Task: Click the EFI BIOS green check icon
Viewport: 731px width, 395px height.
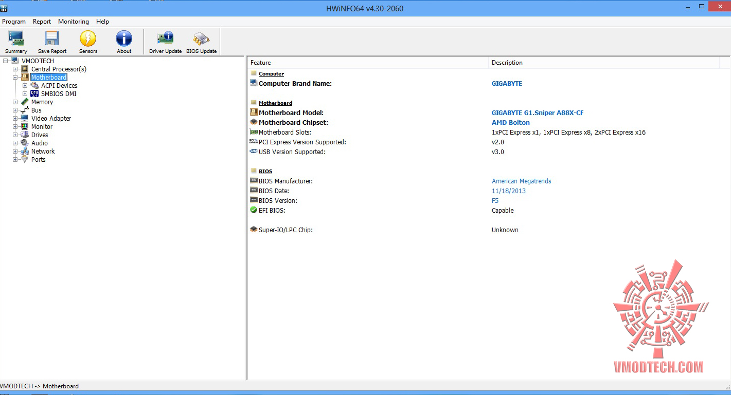Action: [254, 210]
